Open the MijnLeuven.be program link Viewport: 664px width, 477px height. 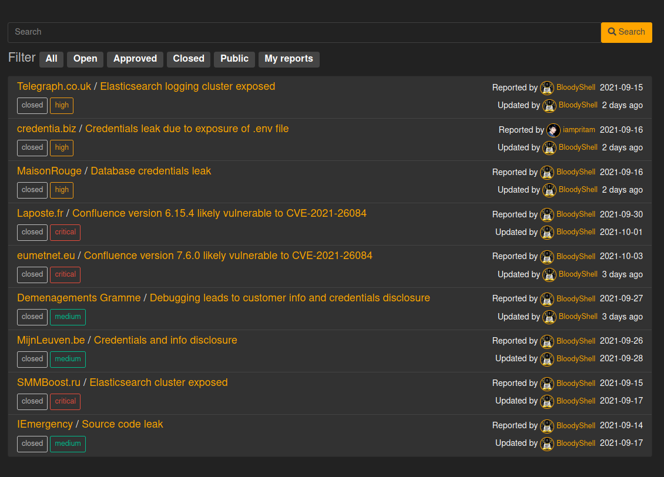(51, 340)
